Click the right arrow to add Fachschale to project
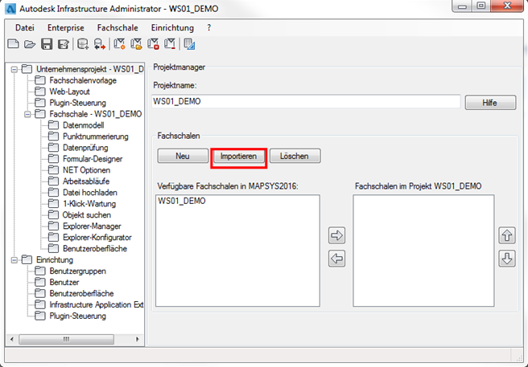Image resolution: width=528 pixels, height=367 pixels. pyautogui.click(x=336, y=235)
